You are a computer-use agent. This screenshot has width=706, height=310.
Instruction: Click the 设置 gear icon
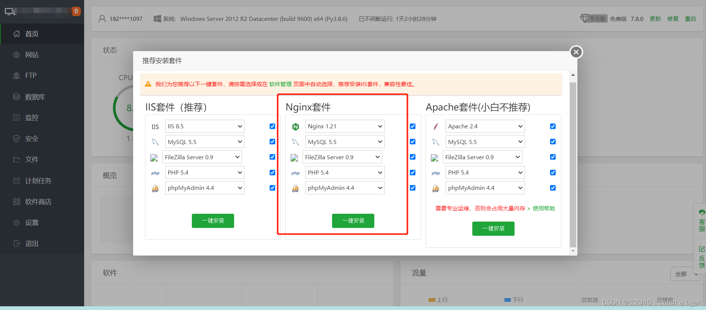(16, 223)
